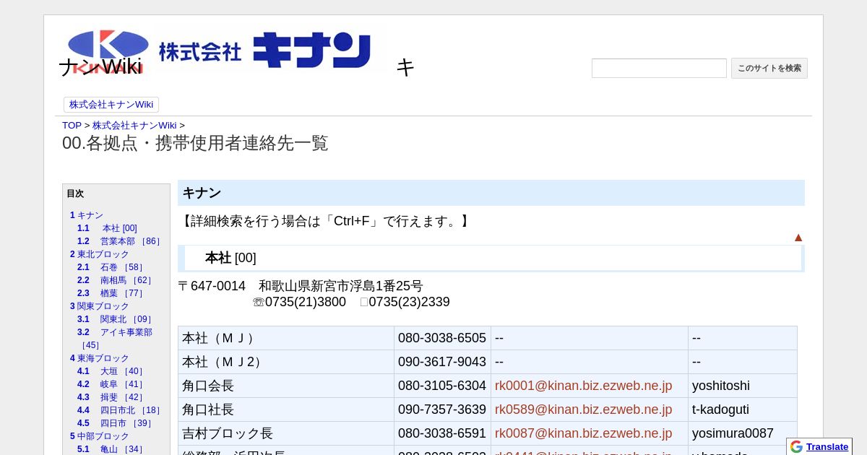Focus the site search input field
The image size is (867, 455).
pos(659,68)
